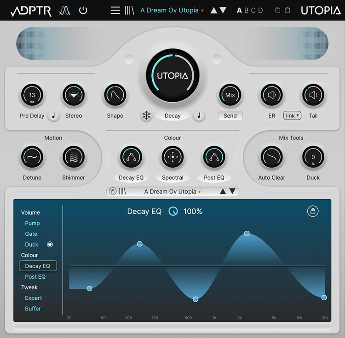Image resolution: width=345 pixels, height=338 pixels.
Task: Open the hamburger menu icon
Action: [115, 10]
